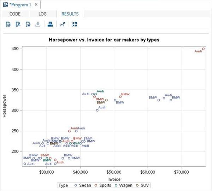The image size is (212, 191).
Task: Click the green Audi wagon point near 340 horsepower
Action: [96, 94]
